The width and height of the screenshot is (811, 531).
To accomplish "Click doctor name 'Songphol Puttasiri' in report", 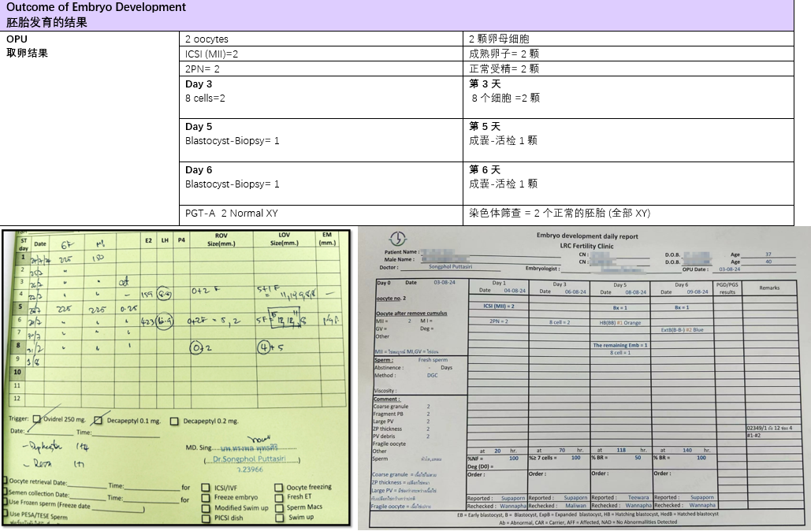I will pos(451,267).
